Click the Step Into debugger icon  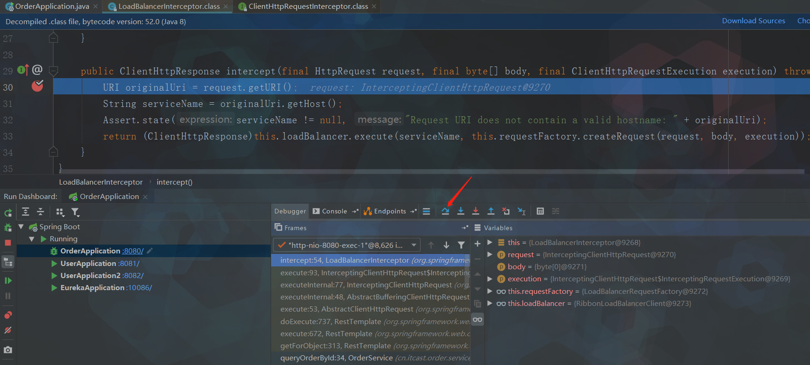(x=461, y=211)
